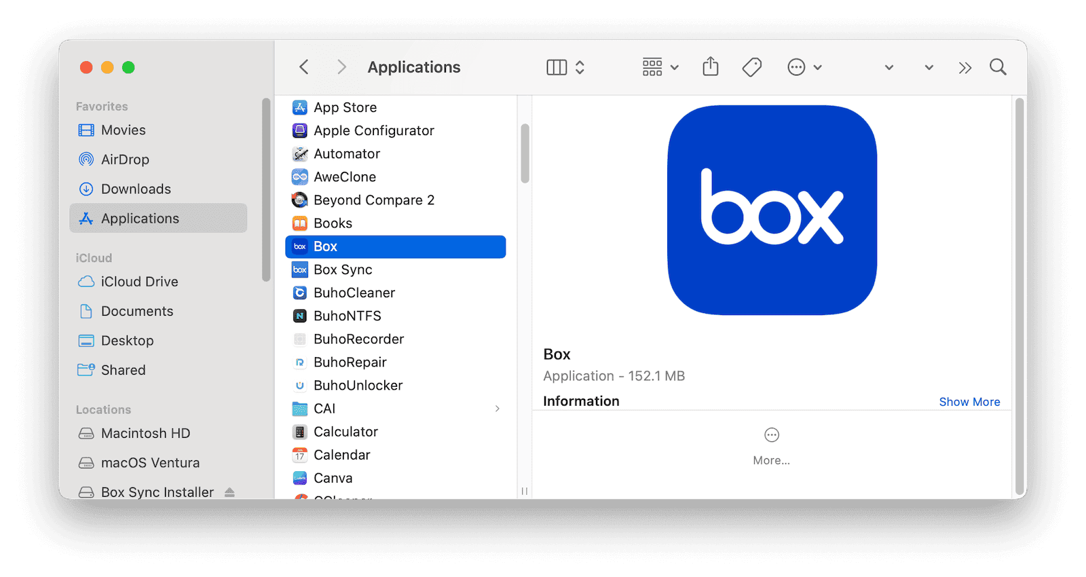Click the large Box app preview icon

772,210
